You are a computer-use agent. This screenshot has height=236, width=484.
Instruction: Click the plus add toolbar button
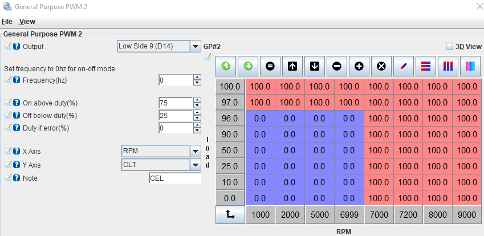click(359, 66)
